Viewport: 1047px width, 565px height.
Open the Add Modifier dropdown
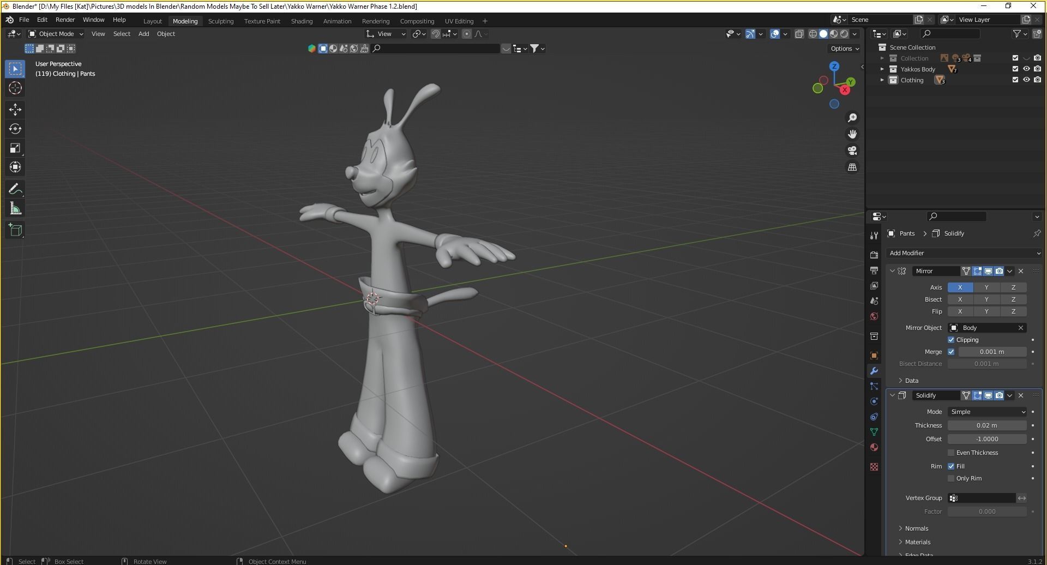964,253
